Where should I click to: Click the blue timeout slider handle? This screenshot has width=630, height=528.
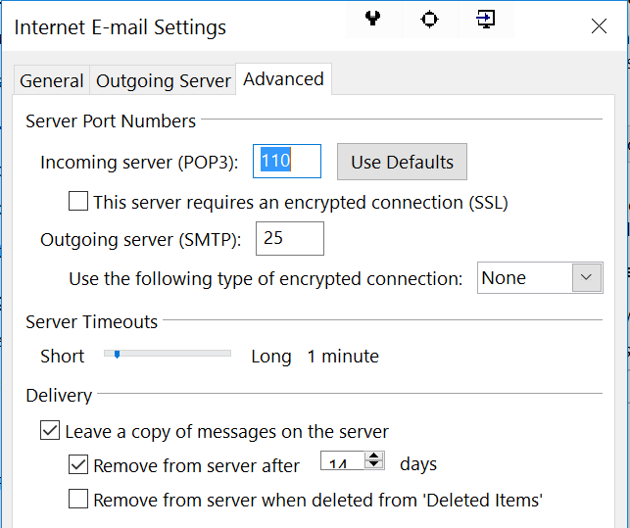pyautogui.click(x=117, y=355)
